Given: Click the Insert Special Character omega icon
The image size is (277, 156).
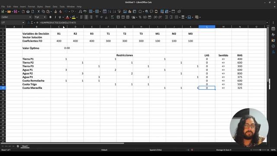Looking at the screenshot, I should click(140, 12).
